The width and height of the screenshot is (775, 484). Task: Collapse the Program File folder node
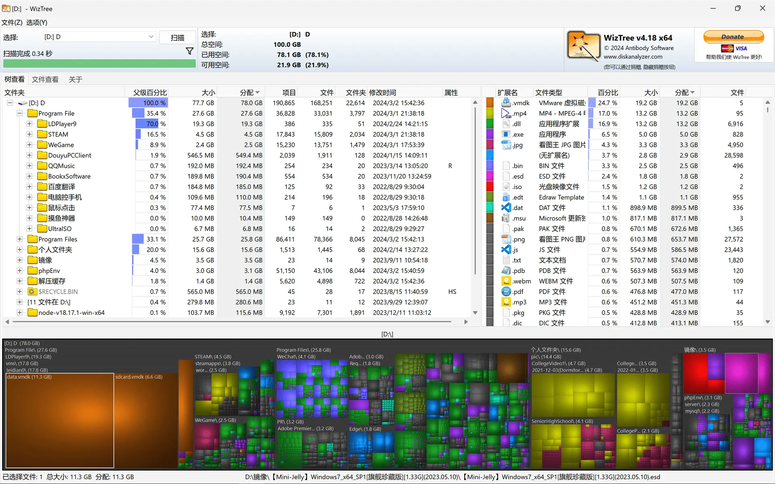point(19,113)
